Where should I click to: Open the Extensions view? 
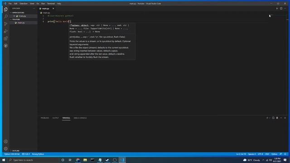coord(6,38)
